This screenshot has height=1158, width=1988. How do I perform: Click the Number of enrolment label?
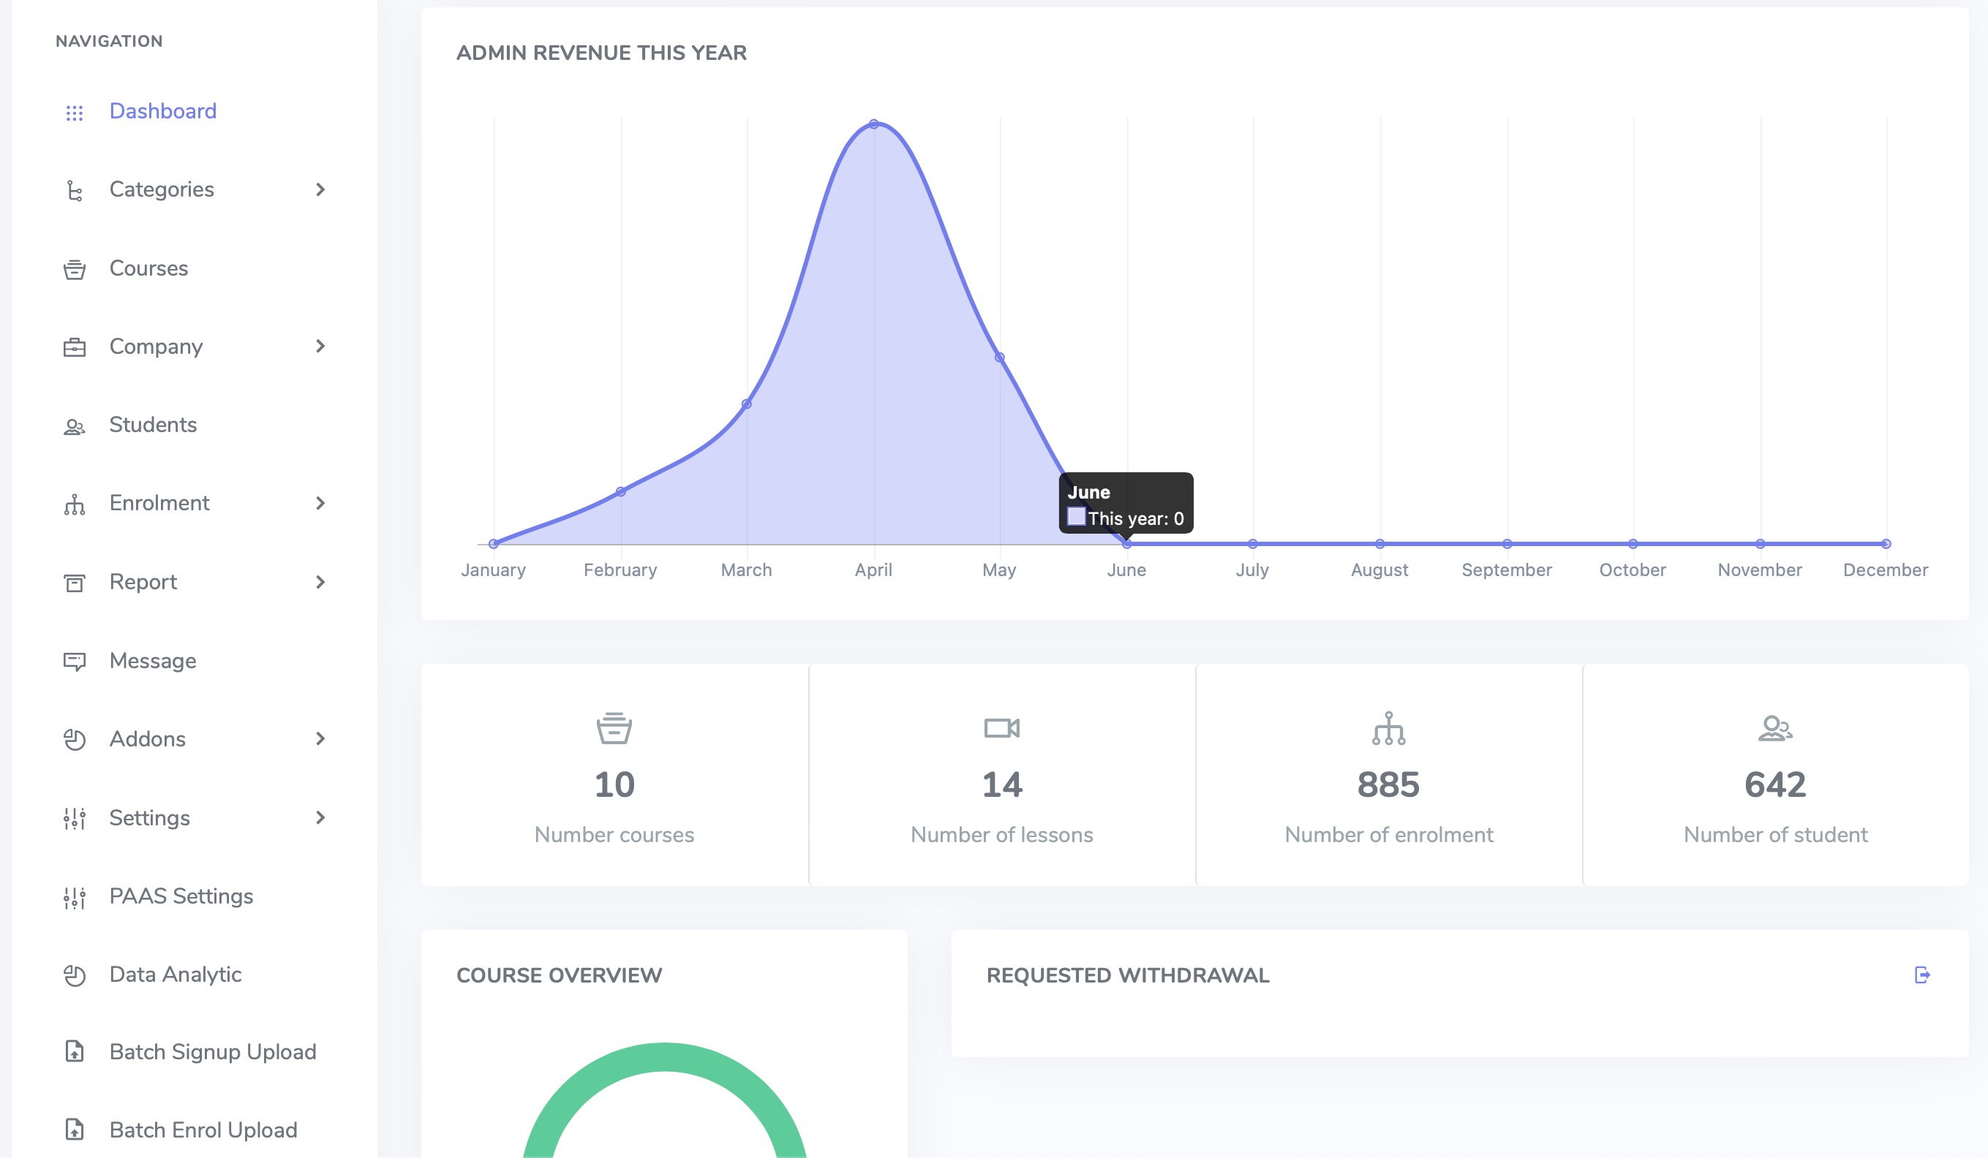click(1388, 835)
